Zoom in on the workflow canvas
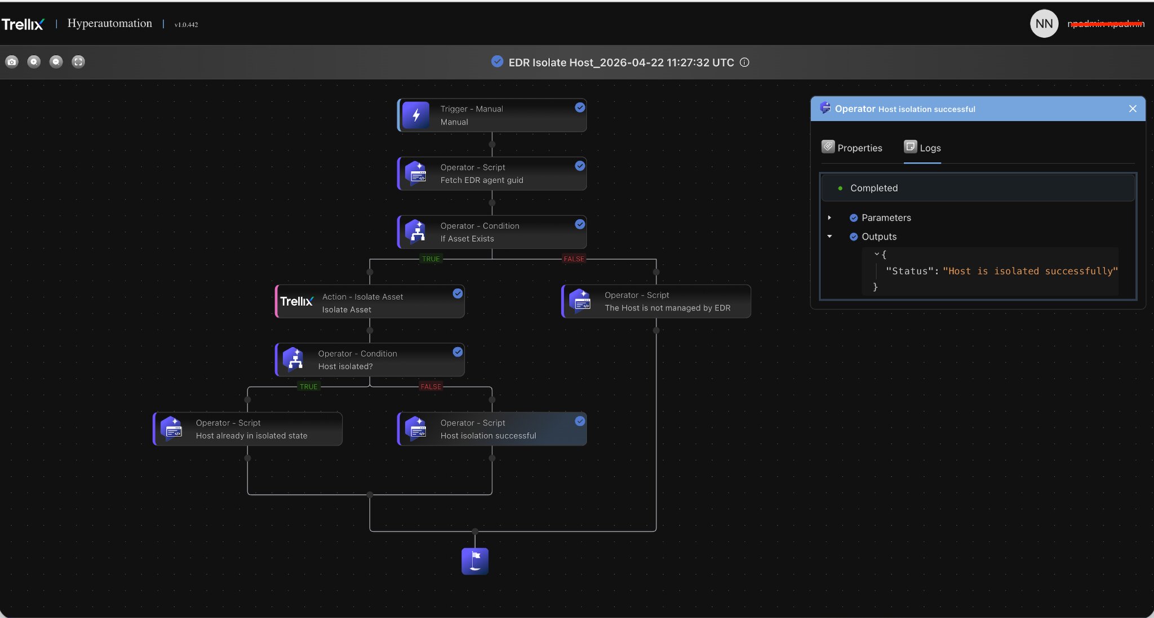 point(34,62)
